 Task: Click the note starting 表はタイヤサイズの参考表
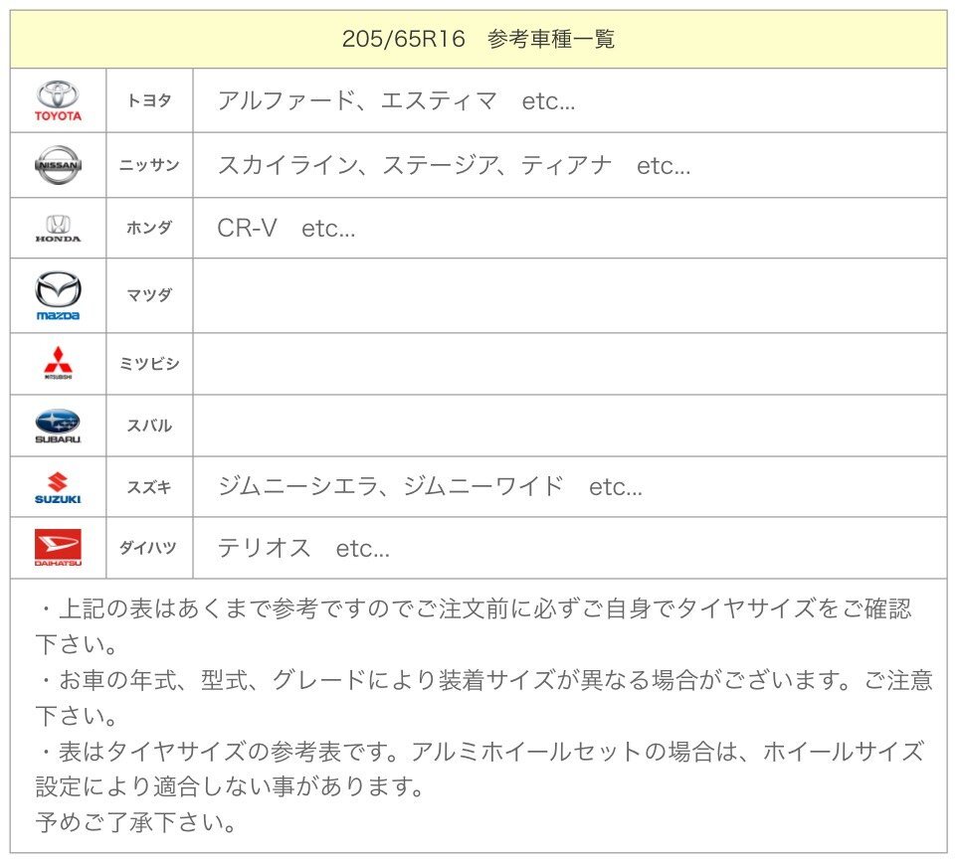coord(480,769)
